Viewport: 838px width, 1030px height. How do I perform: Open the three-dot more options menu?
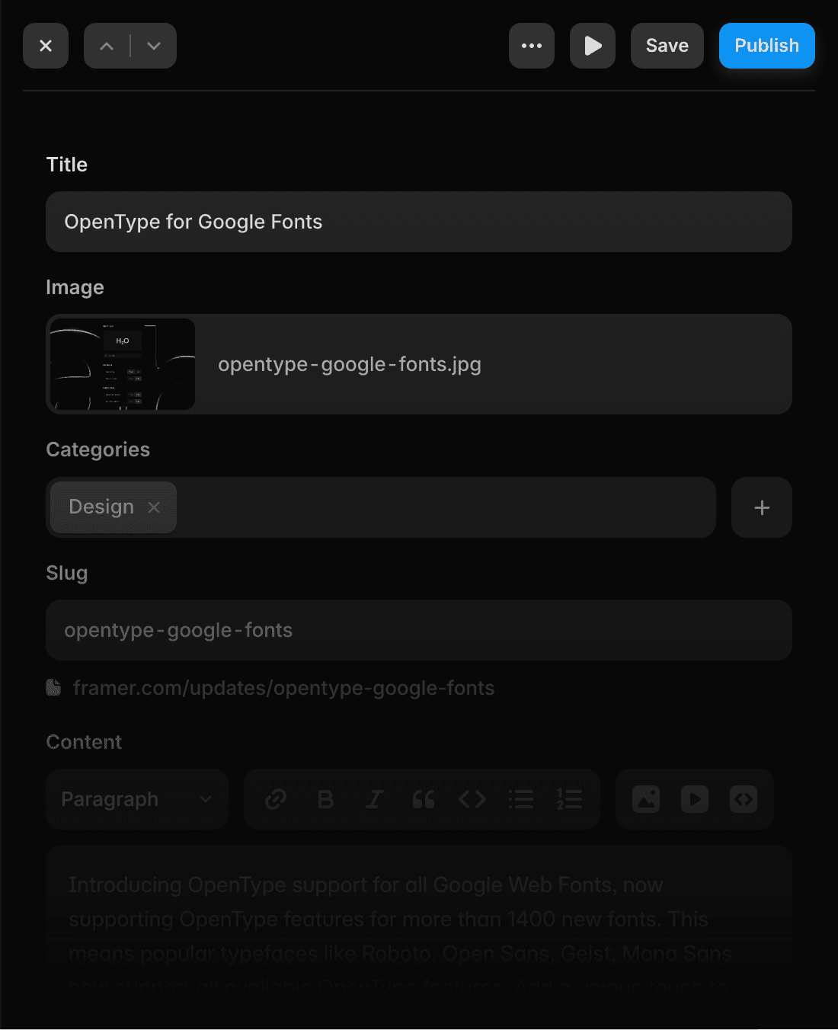tap(532, 46)
